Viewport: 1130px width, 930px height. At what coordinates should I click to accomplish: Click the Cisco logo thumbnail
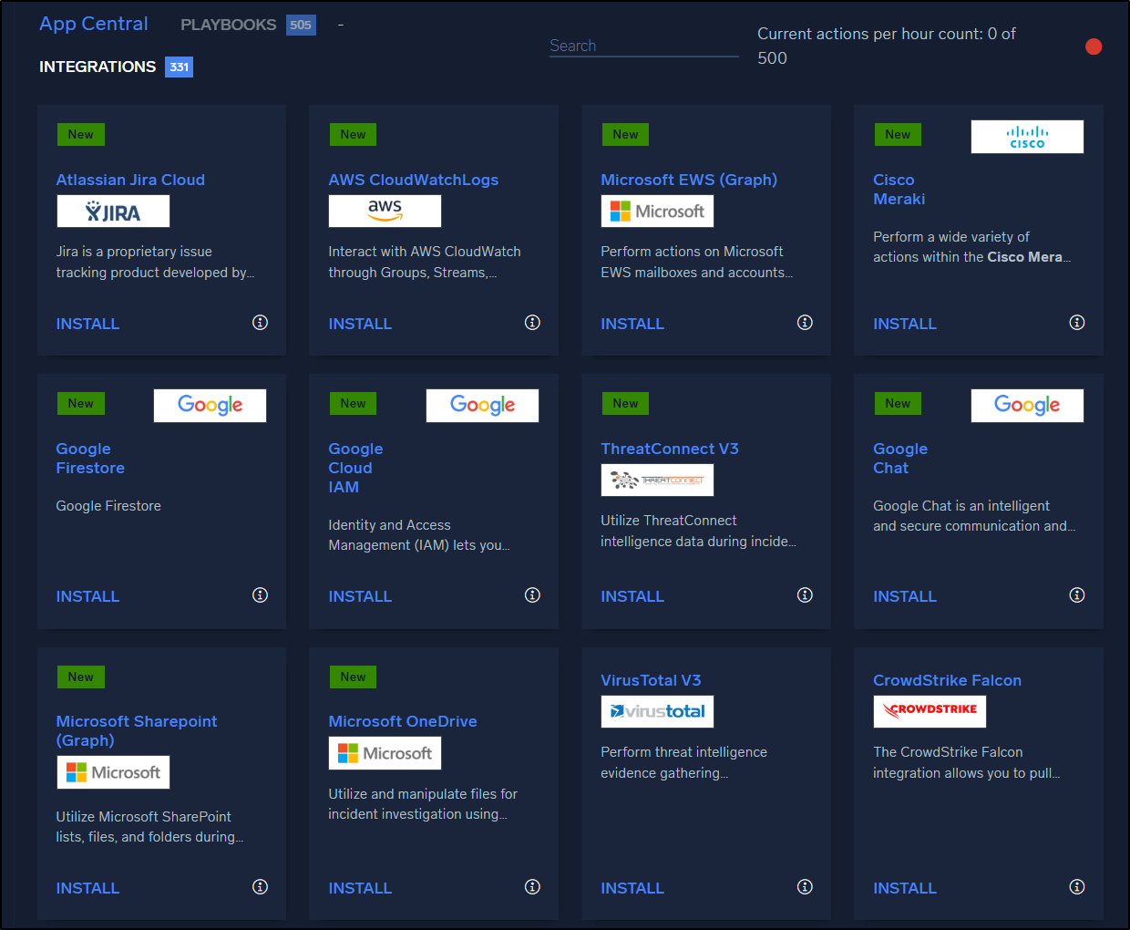pyautogui.click(x=1027, y=137)
